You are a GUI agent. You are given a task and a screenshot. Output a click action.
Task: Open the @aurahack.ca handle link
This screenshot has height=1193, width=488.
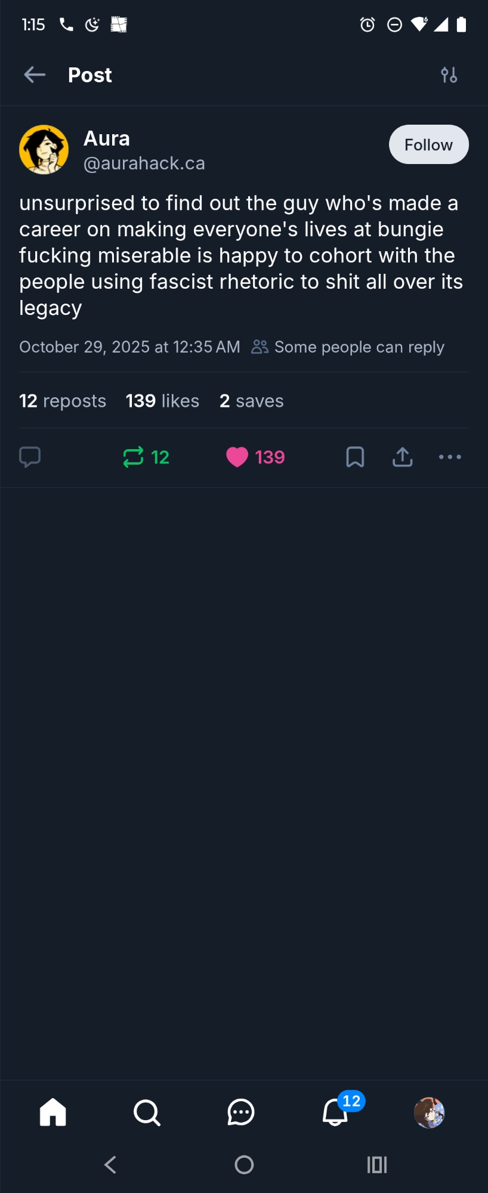pyautogui.click(x=144, y=163)
